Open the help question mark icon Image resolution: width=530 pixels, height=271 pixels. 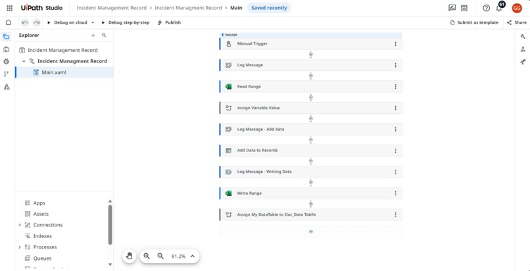486,8
